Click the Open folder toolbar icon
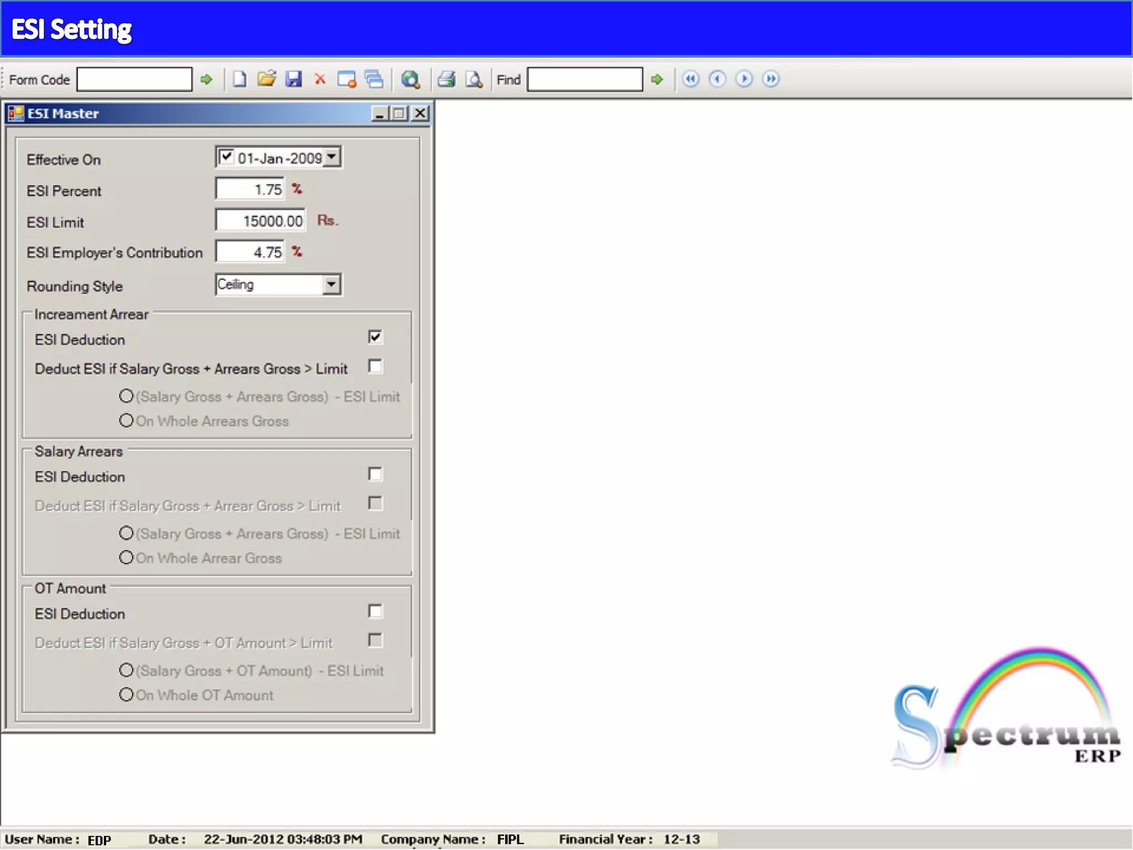The height and width of the screenshot is (850, 1133). [266, 79]
